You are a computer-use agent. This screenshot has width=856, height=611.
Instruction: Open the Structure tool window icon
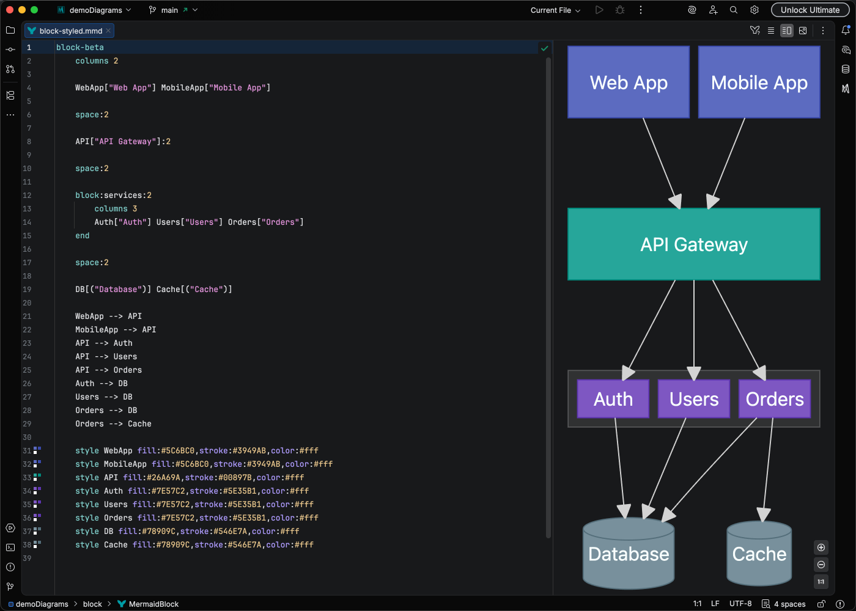click(10, 95)
